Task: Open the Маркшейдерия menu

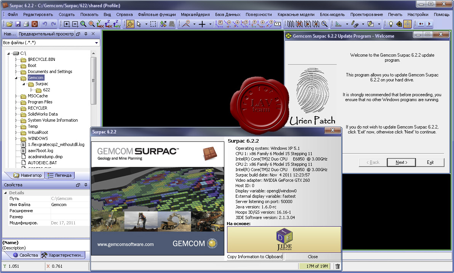Action: (195, 14)
